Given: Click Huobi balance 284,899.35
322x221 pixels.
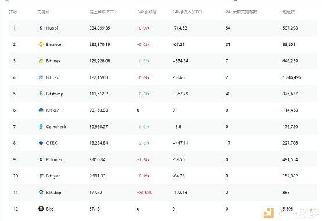Looking at the screenshot, I should pyautogui.click(x=99, y=28).
